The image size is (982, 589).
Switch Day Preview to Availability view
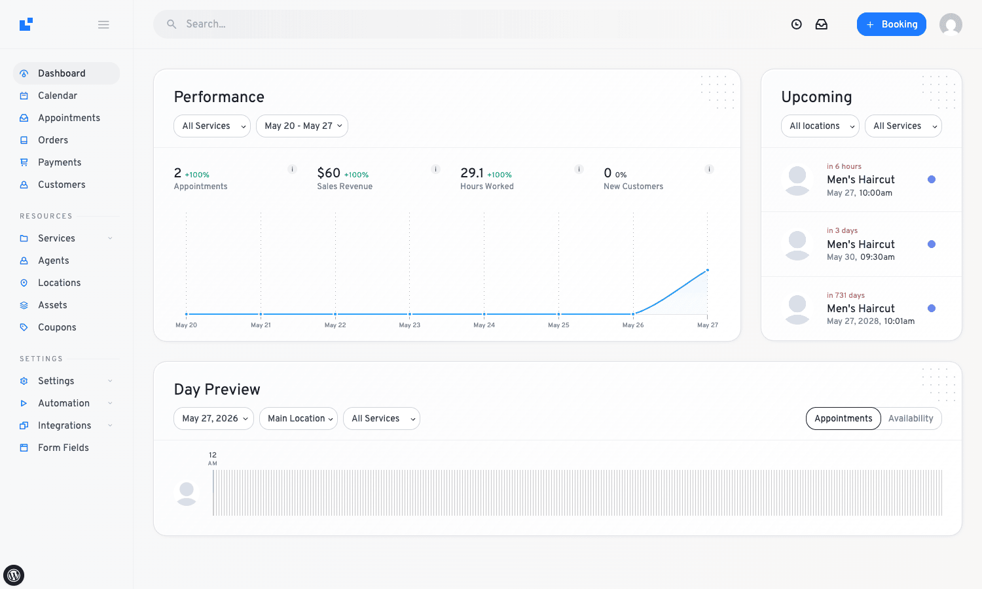click(911, 418)
